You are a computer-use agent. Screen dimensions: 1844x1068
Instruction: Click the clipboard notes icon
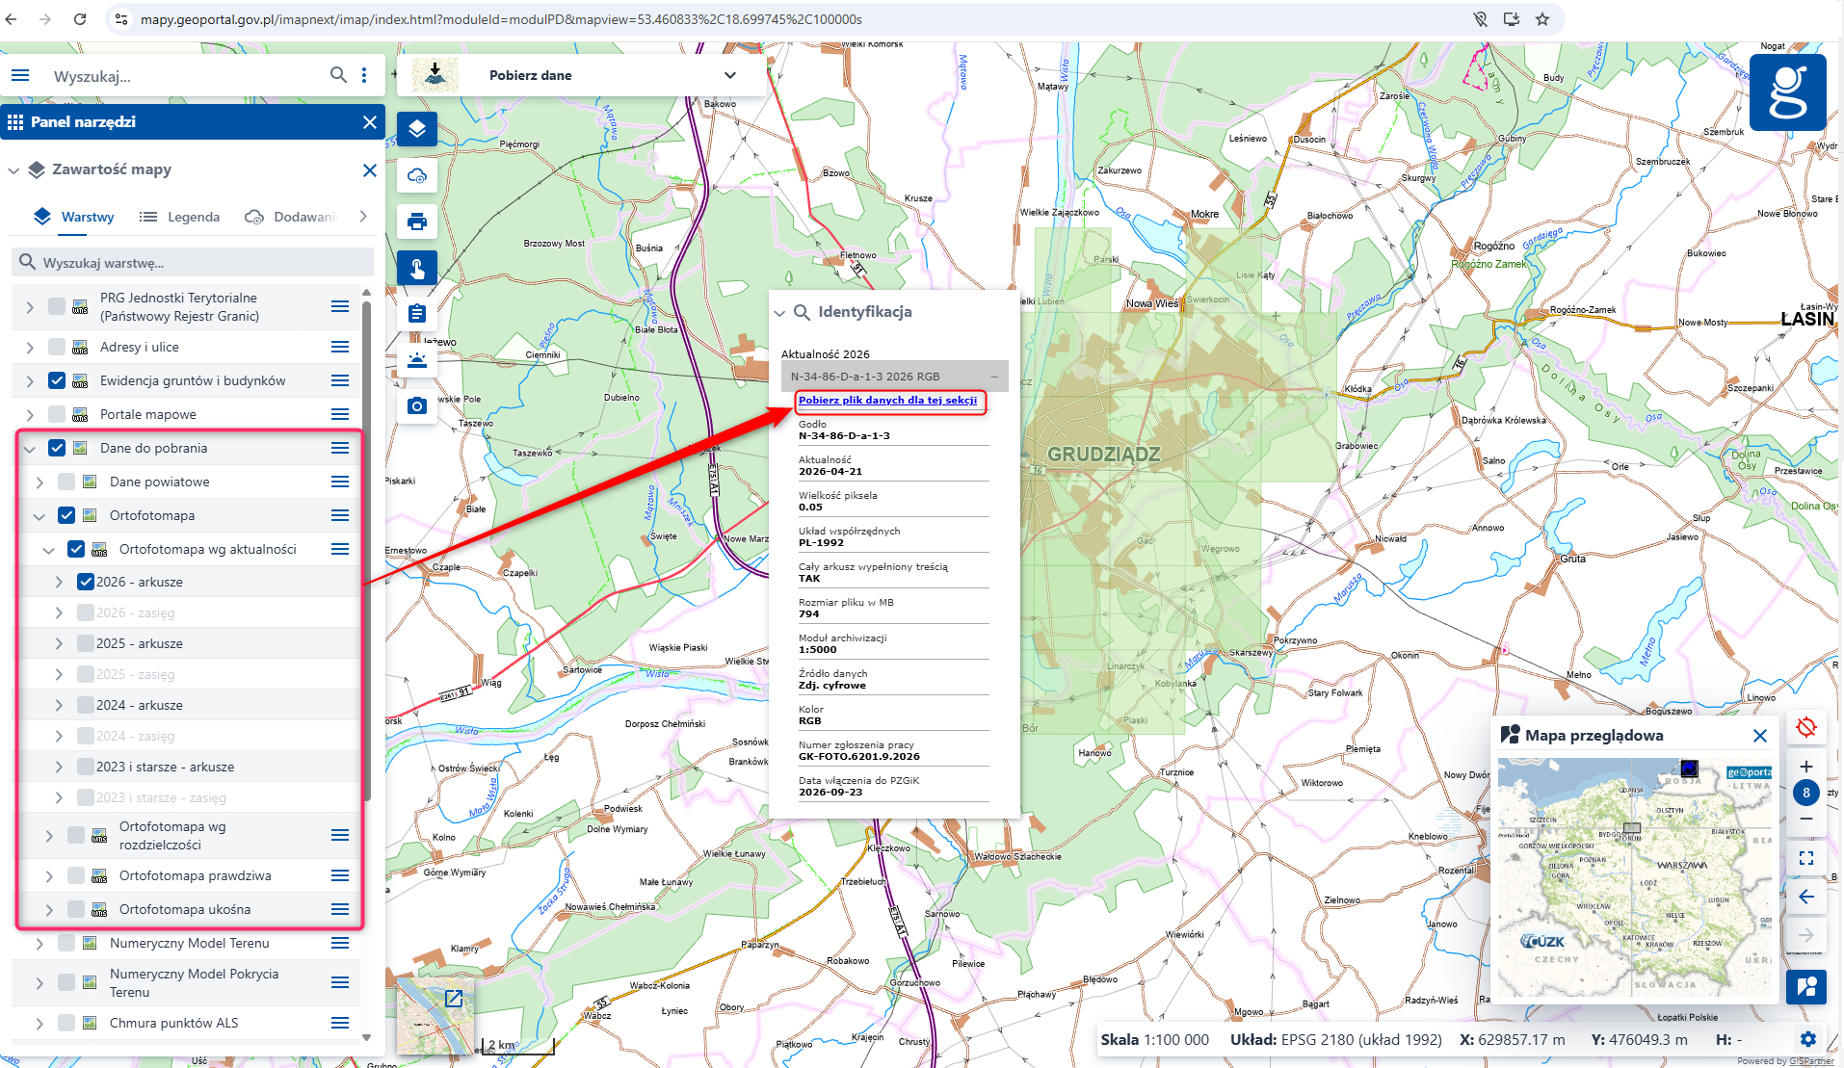click(x=417, y=314)
